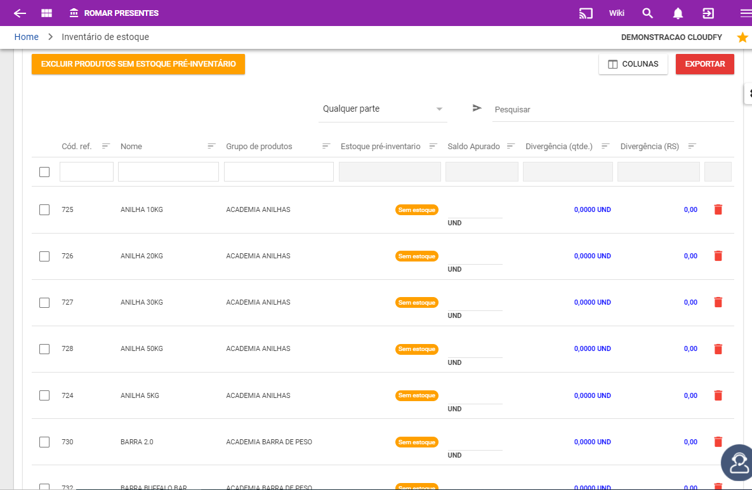The width and height of the screenshot is (752, 490).
Task: Check the box for ANILHA 20KG row
Action: (x=44, y=256)
